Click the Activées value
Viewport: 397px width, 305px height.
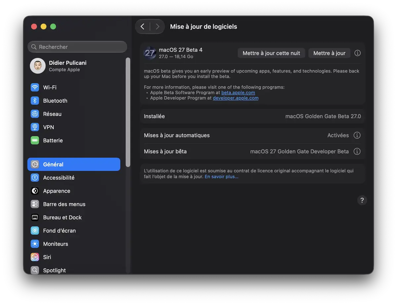click(x=338, y=135)
